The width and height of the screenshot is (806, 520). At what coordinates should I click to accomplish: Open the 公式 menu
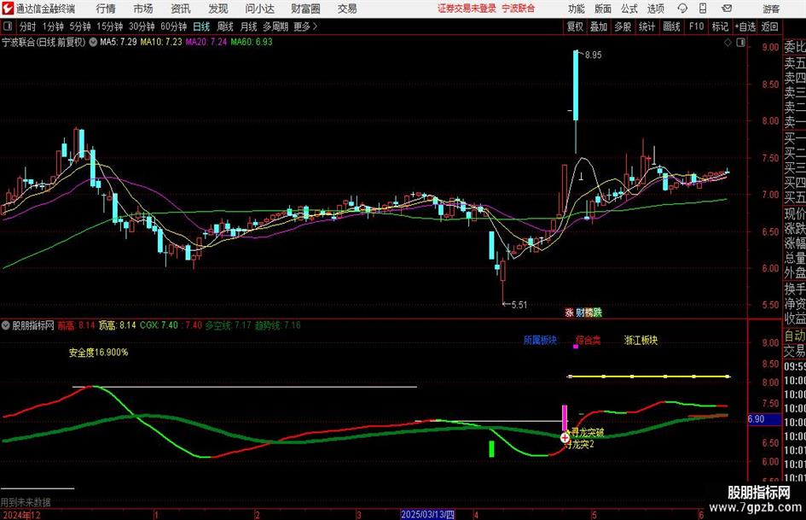[629, 9]
